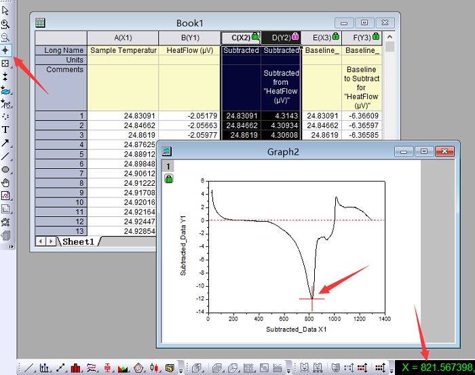Click the Box chart plot button
475x375 pixels.
[x=107, y=368]
